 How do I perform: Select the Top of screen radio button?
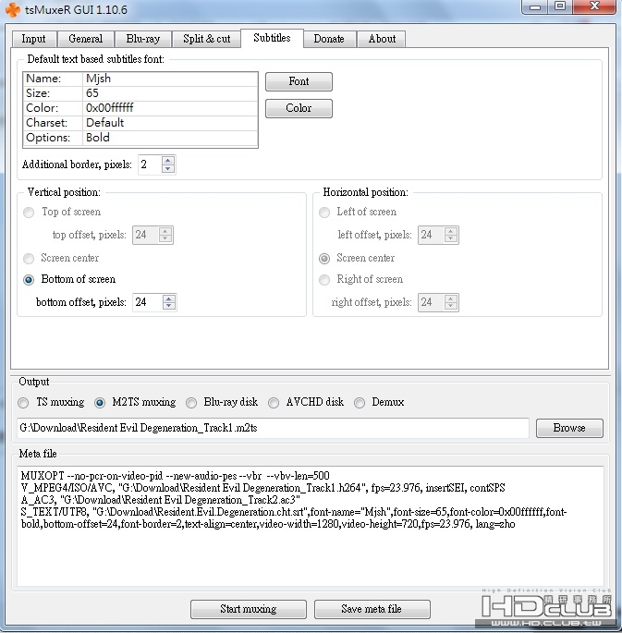29,213
